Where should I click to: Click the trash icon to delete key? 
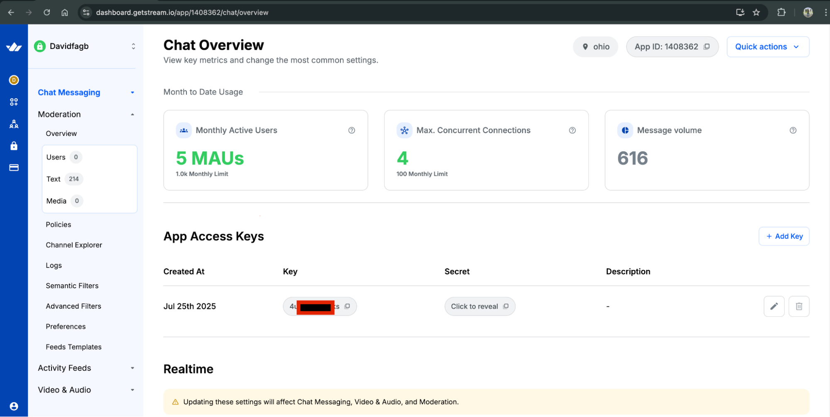pyautogui.click(x=798, y=306)
